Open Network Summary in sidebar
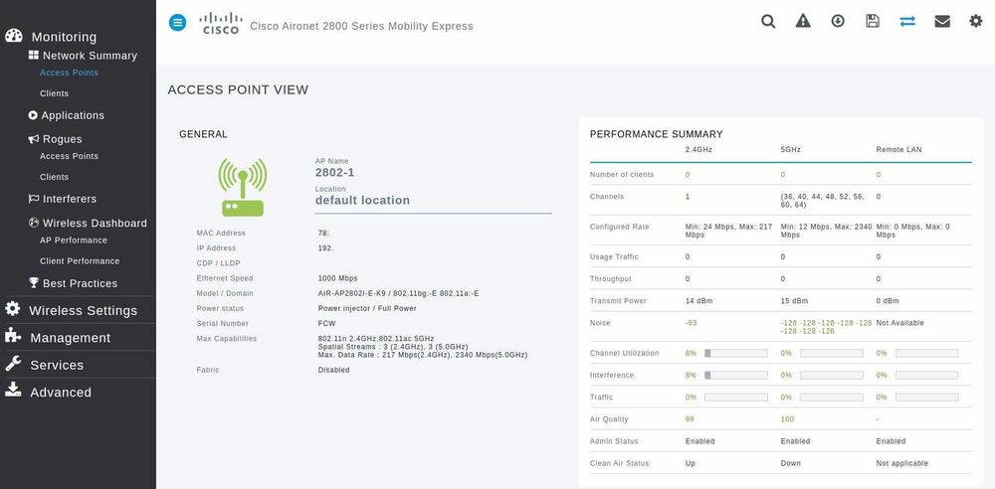This screenshot has height=489, width=995. [90, 56]
